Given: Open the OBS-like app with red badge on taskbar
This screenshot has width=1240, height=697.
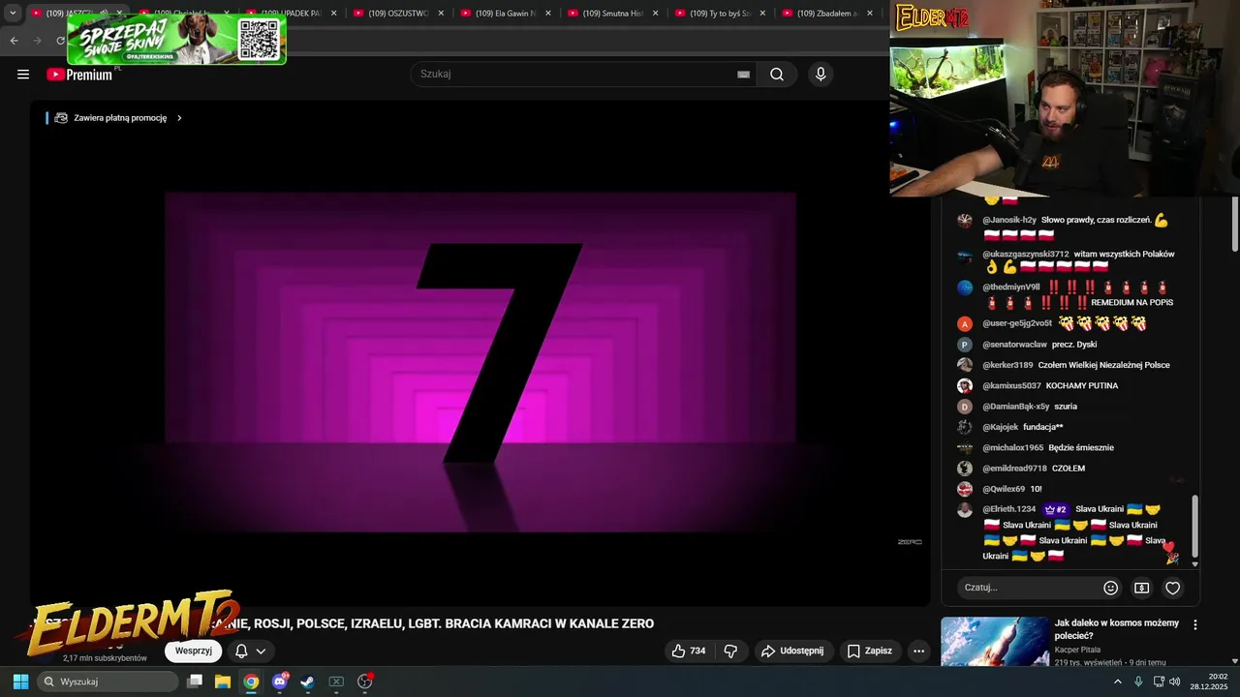Looking at the screenshot, I should point(365,682).
